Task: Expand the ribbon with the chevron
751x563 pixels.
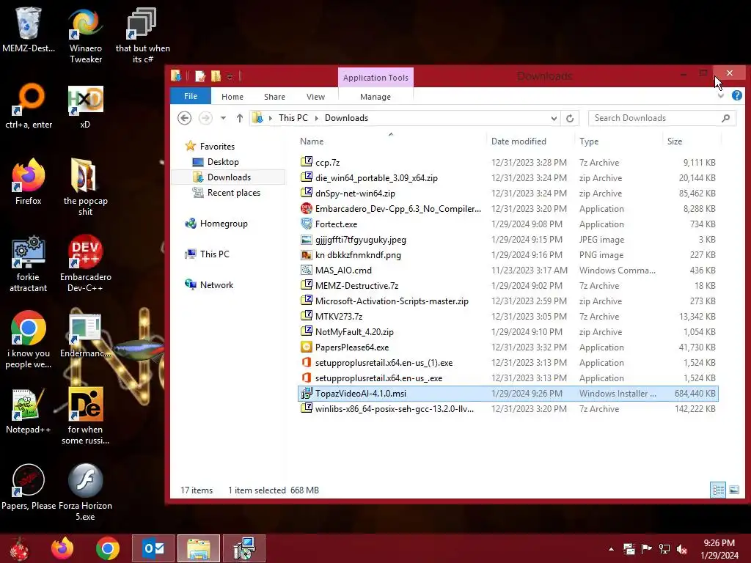Action: (721, 96)
